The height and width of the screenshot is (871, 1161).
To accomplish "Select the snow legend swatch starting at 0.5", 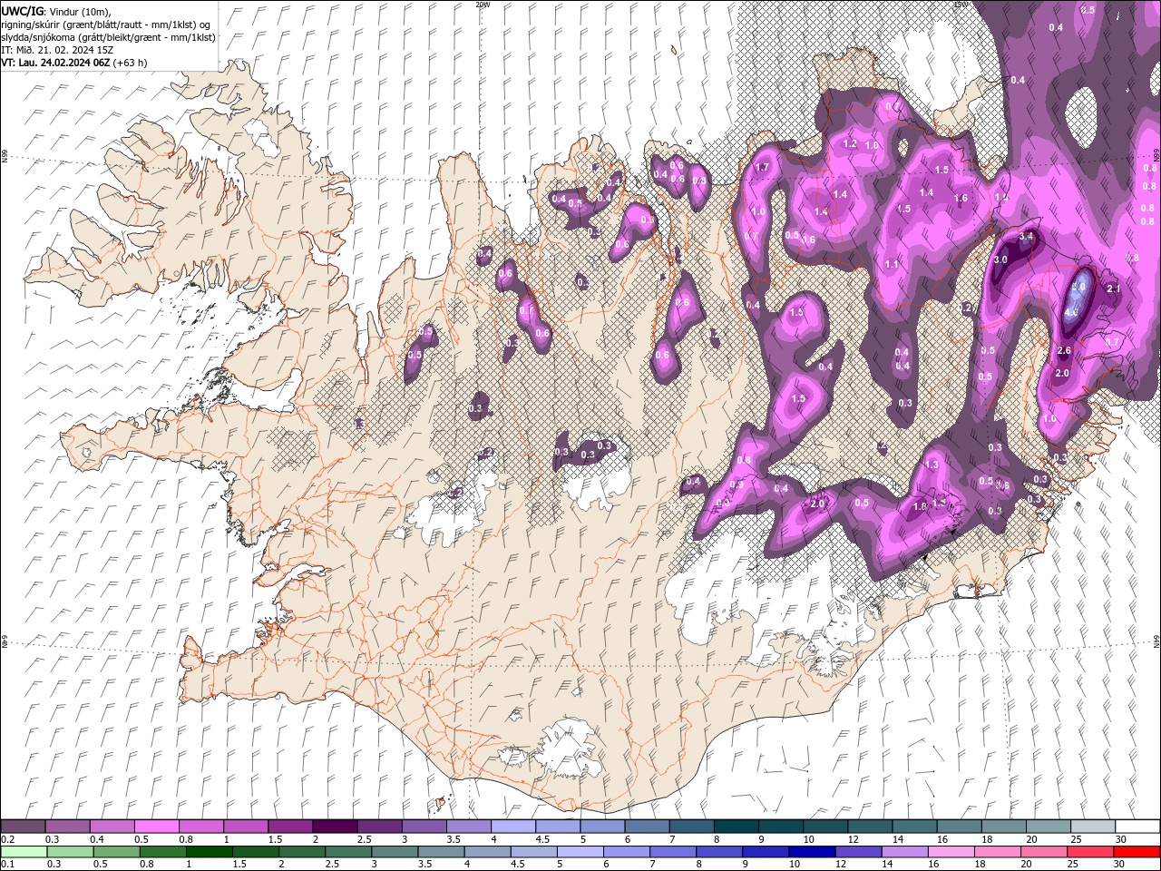I will 156,827.
